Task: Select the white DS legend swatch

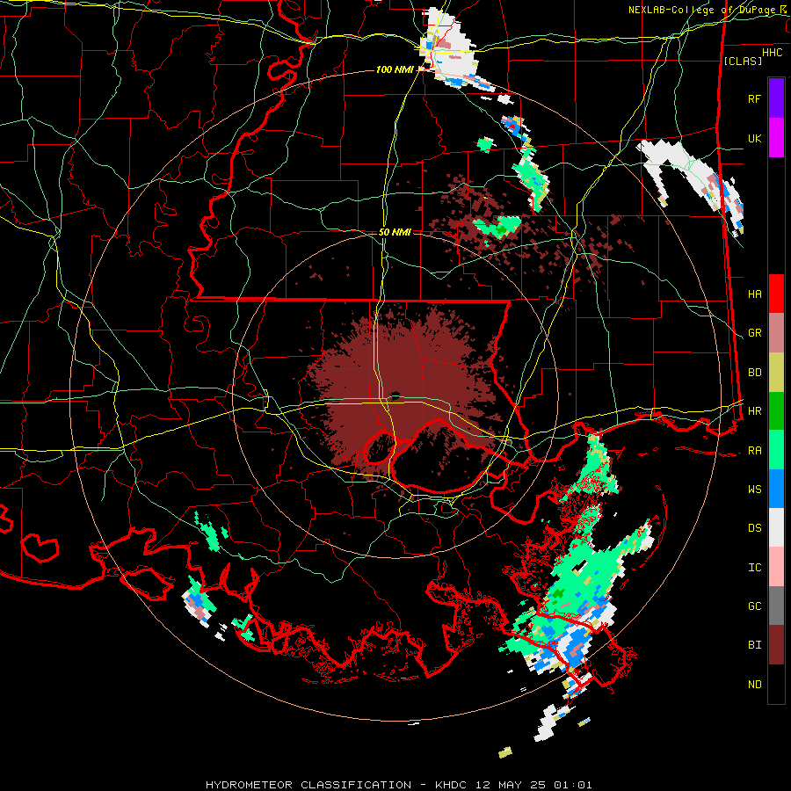Action: point(776,527)
